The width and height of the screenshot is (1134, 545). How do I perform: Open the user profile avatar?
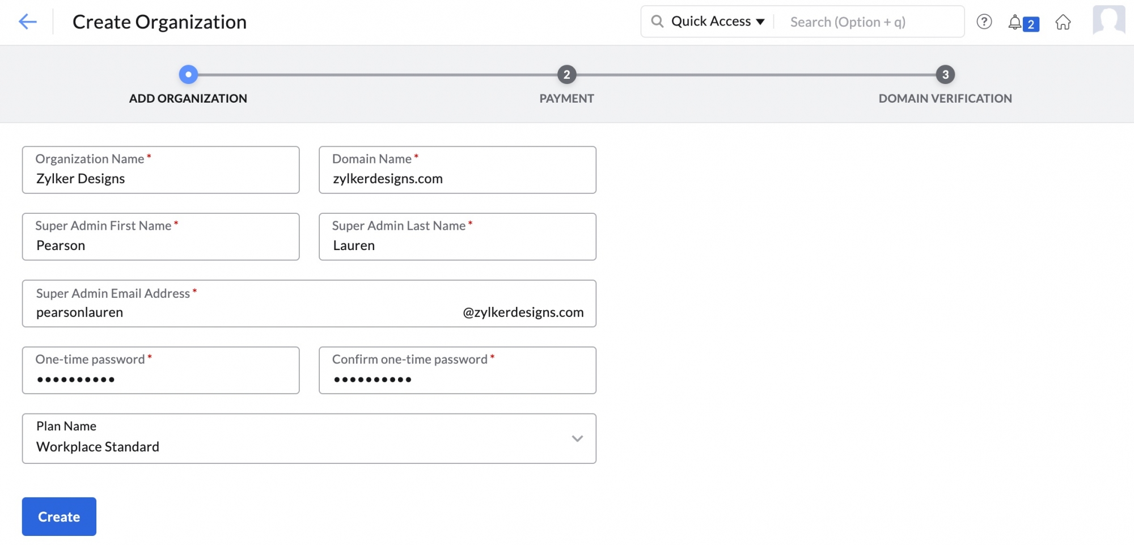point(1108,21)
